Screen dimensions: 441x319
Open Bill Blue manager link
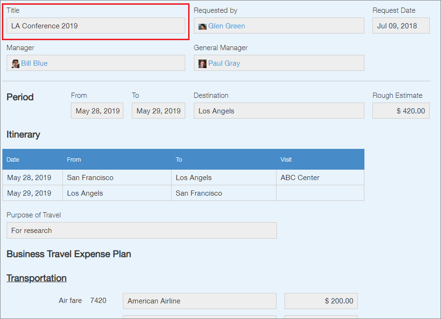pos(34,63)
